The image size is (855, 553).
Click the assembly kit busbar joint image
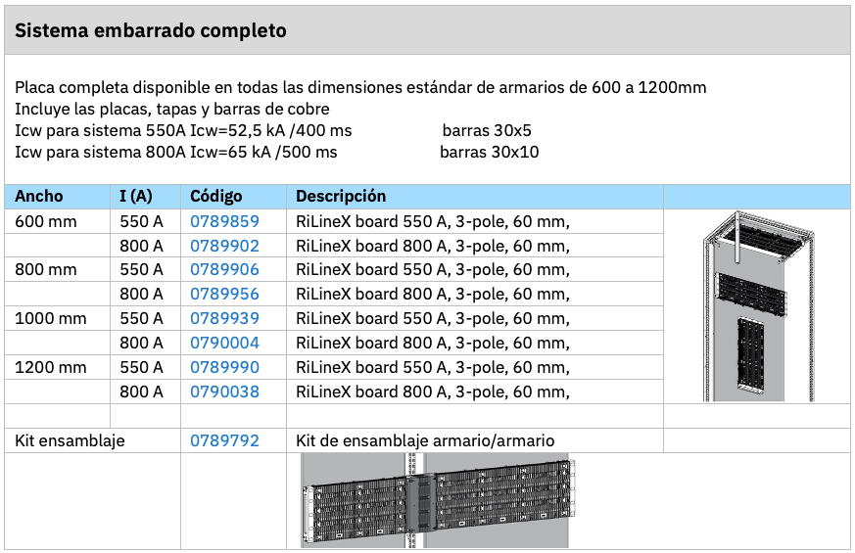pyautogui.click(x=438, y=501)
